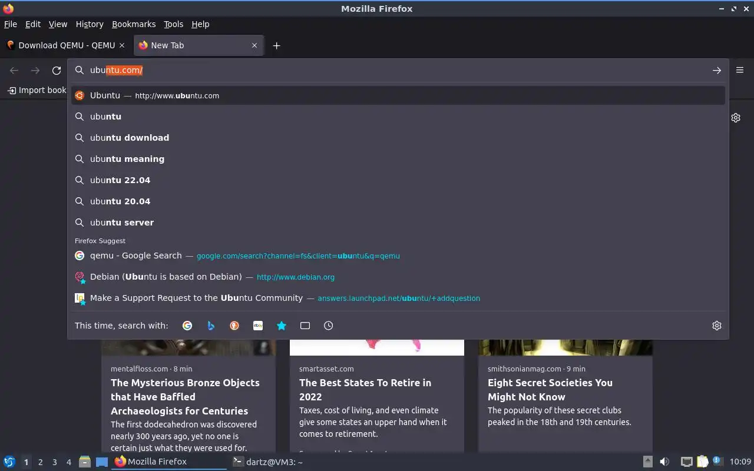Search this time with Bing icon
This screenshot has height=471, width=754.
[x=211, y=326]
